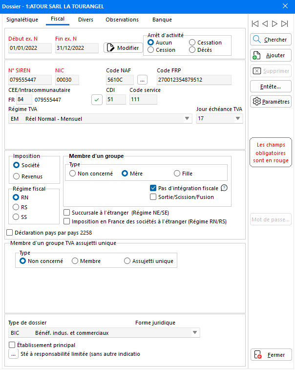
Task: Jump to the last dossier record
Action: point(285,23)
